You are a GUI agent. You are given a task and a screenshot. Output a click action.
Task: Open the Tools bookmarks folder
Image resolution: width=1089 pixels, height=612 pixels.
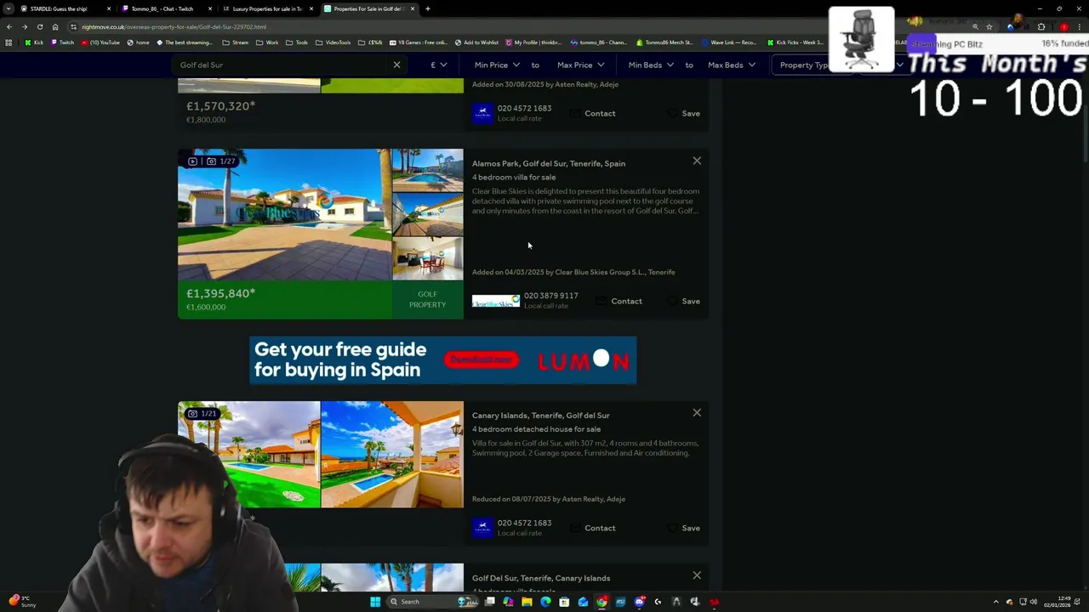pyautogui.click(x=297, y=42)
